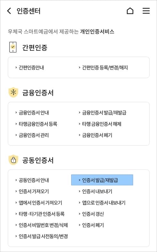Click the 간편인증 phone checkmark icon
The height and width of the screenshot is (252, 157).
(13, 47)
